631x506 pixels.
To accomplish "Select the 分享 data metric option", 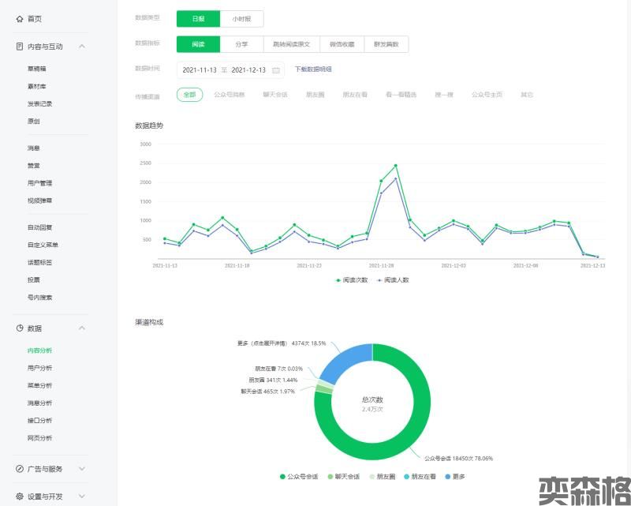I will click(x=241, y=45).
